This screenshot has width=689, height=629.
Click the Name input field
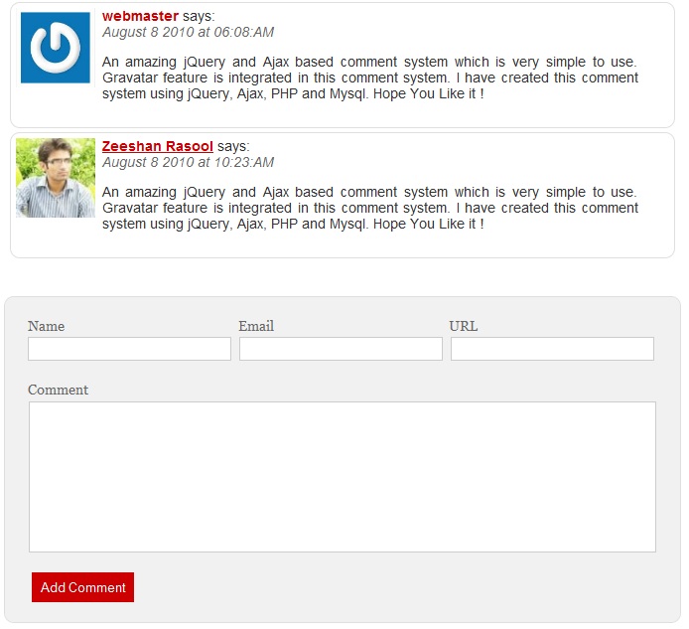pyautogui.click(x=129, y=349)
